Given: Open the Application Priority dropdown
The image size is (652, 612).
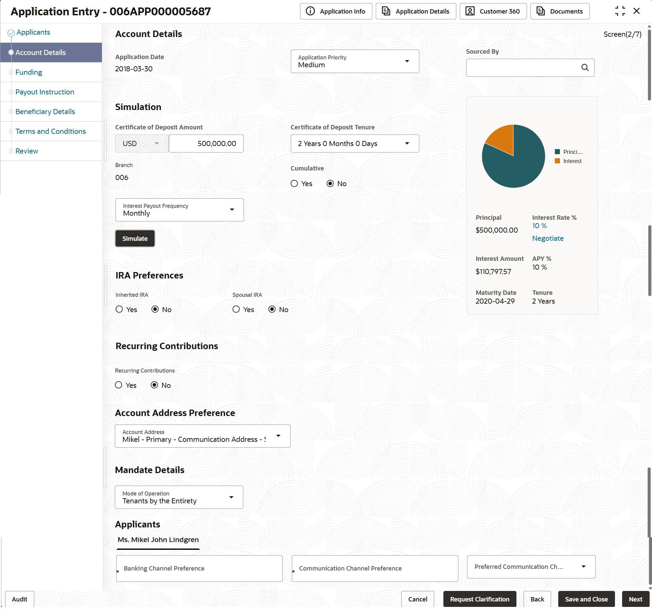Looking at the screenshot, I should click(x=355, y=61).
